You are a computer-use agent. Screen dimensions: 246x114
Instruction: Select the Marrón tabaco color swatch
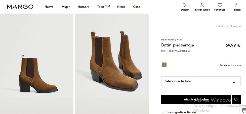[164, 65]
